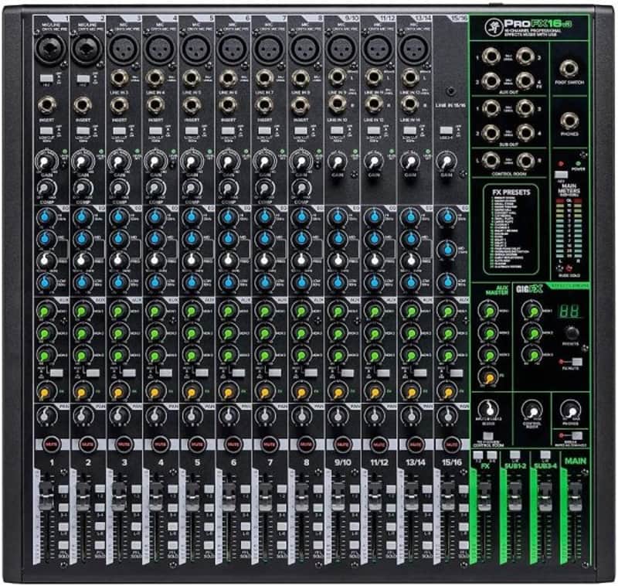The height and width of the screenshot is (586, 618).
Task: Click the channel 4 MON 1 aux send knob
Action: (x=155, y=312)
